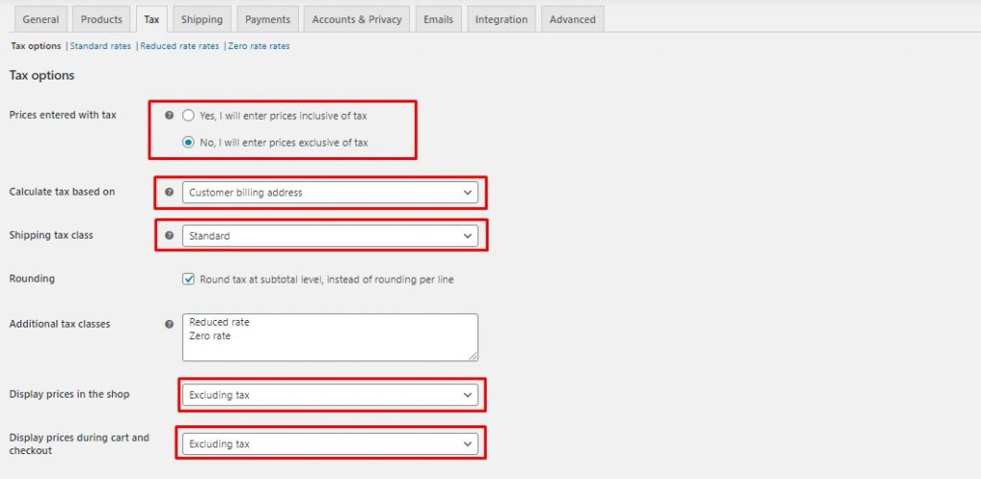Click the 'Rounding' label text
Screen dimensions: 981x479
(x=32, y=278)
